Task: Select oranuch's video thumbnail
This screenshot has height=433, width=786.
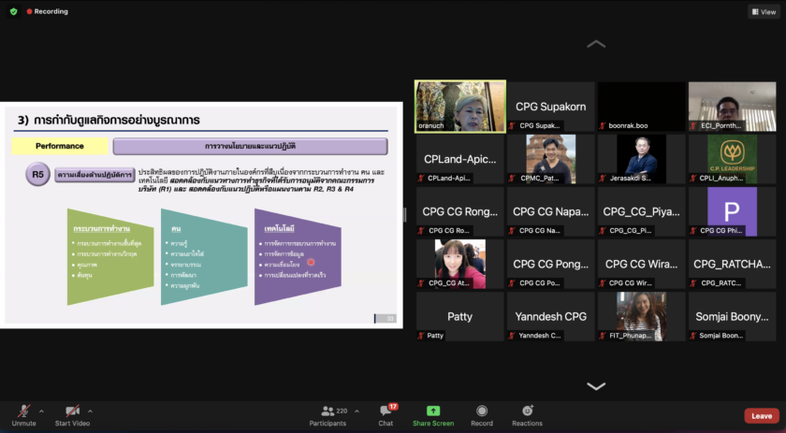Action: coord(459,106)
